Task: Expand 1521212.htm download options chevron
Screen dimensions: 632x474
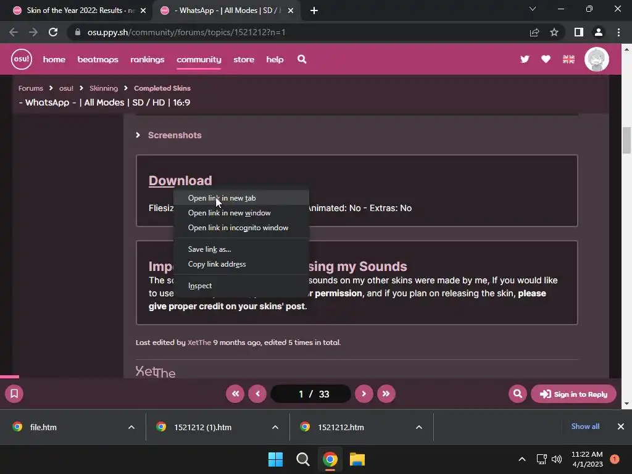Action: click(419, 427)
